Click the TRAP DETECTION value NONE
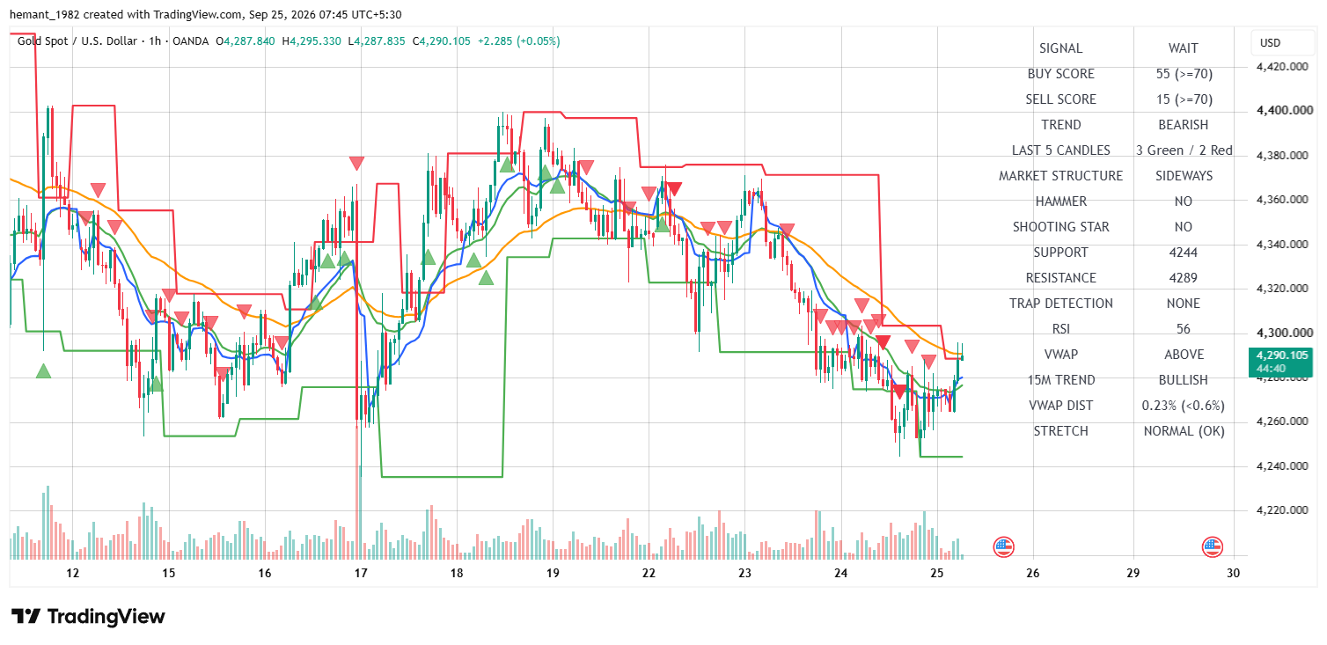This screenshot has height=645, width=1327. click(1184, 304)
